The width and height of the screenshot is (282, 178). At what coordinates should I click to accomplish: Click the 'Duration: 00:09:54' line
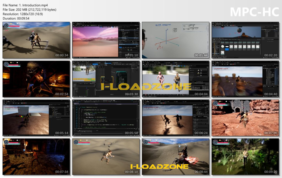coord(16,18)
